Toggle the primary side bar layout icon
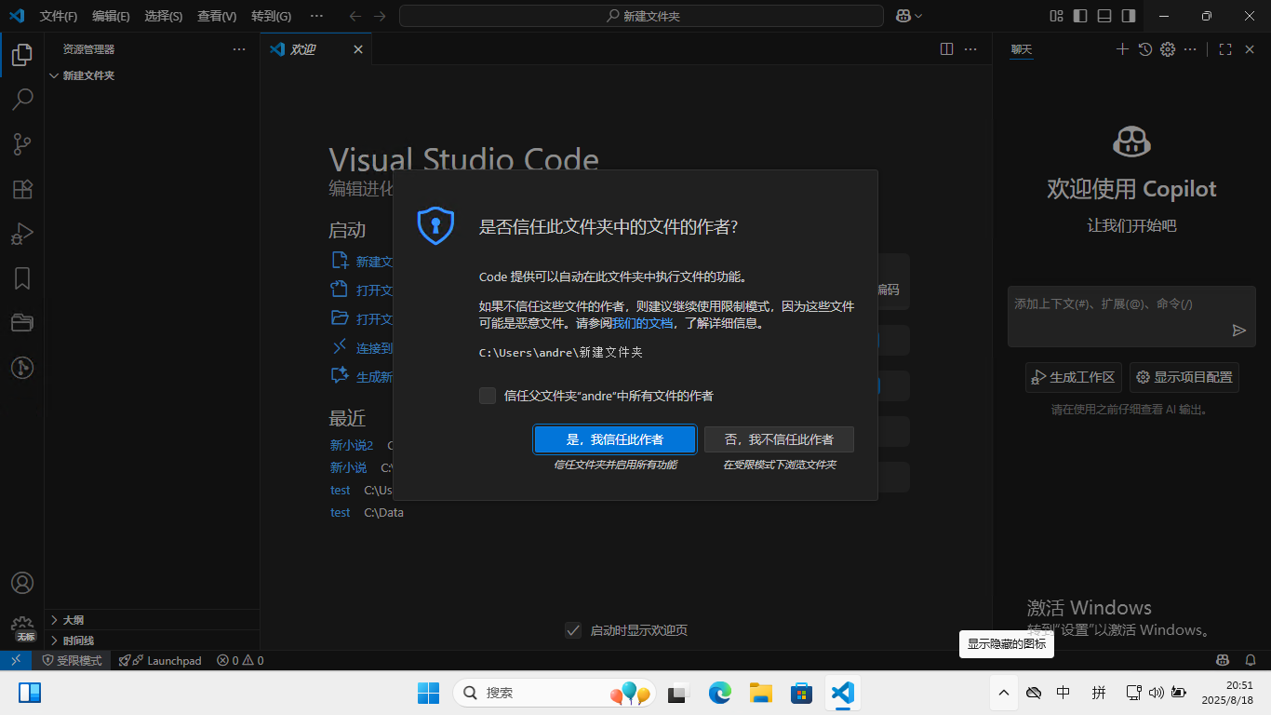The width and height of the screenshot is (1271, 715). click(x=1080, y=16)
